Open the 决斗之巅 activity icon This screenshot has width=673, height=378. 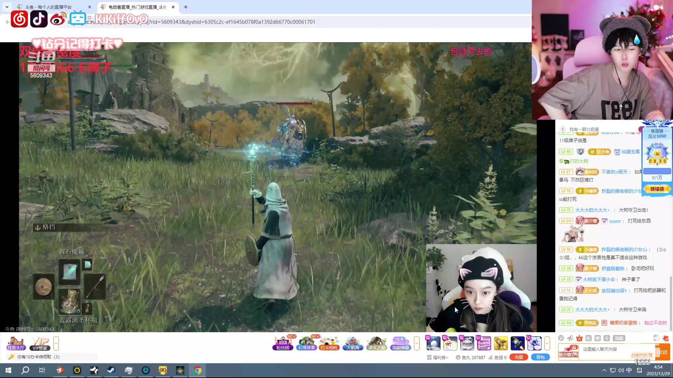[x=376, y=343]
